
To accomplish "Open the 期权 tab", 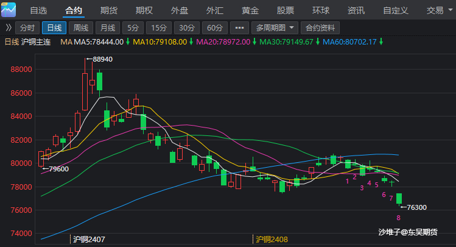I will [144, 10].
